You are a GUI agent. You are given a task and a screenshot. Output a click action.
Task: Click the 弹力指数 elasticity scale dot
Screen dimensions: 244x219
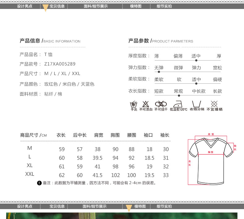(x=159, y=72)
